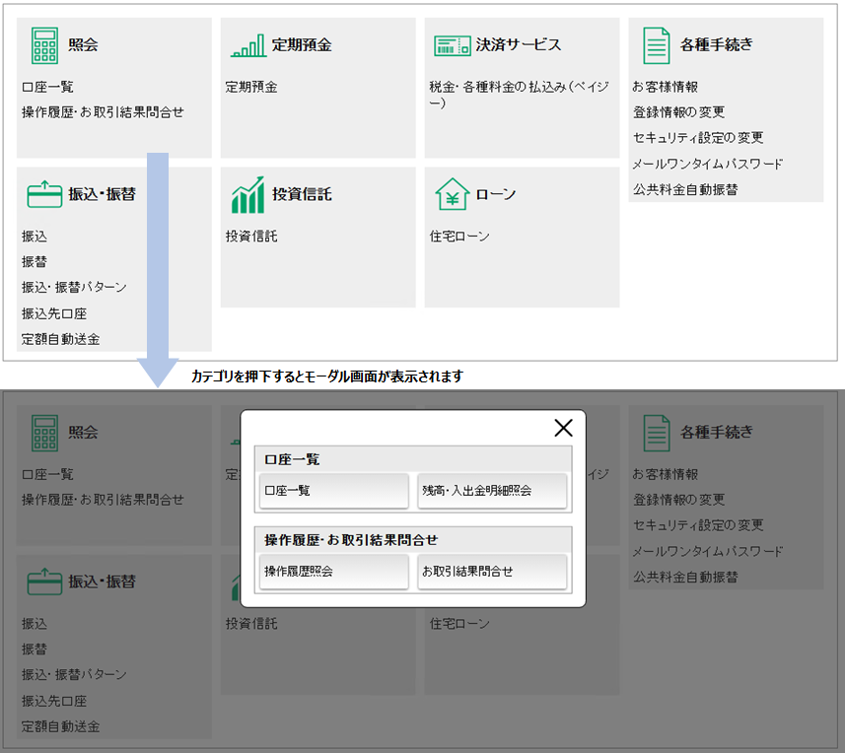Click dimmed calculator icon for 照会 behind modal
The image size is (845, 753).
pos(44,433)
